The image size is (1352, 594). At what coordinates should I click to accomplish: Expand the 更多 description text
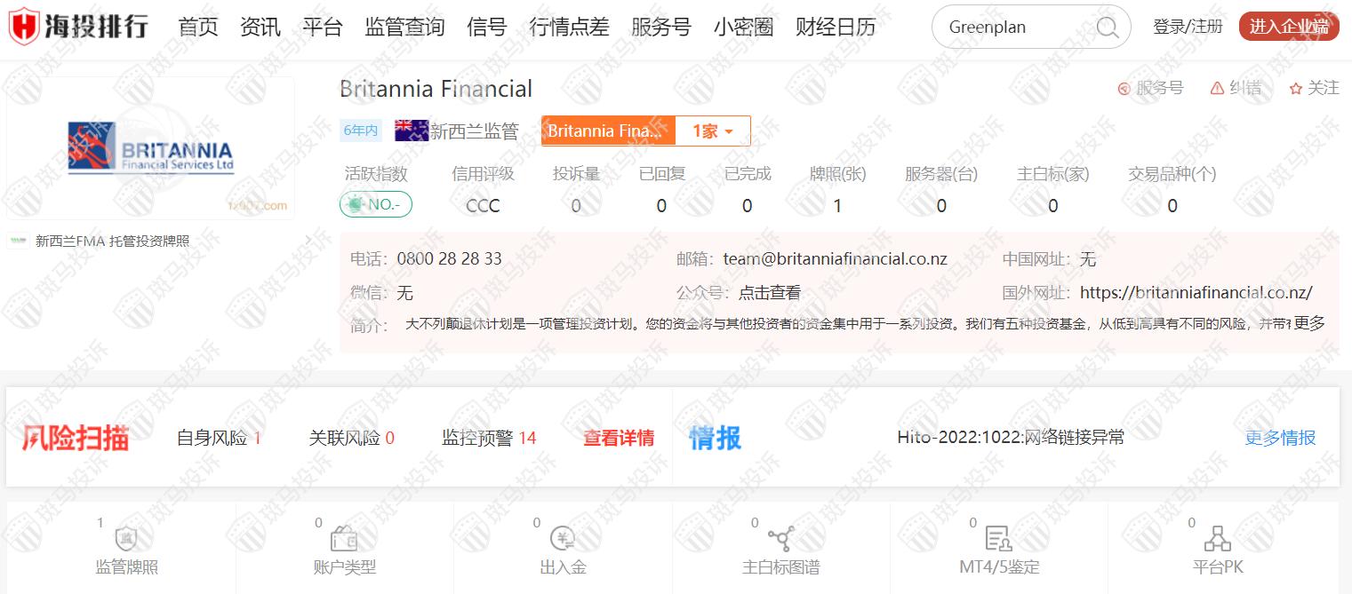[1308, 323]
